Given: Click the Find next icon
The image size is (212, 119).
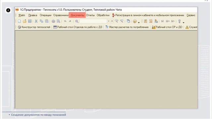Looking at the screenshot, I should (116, 21).
